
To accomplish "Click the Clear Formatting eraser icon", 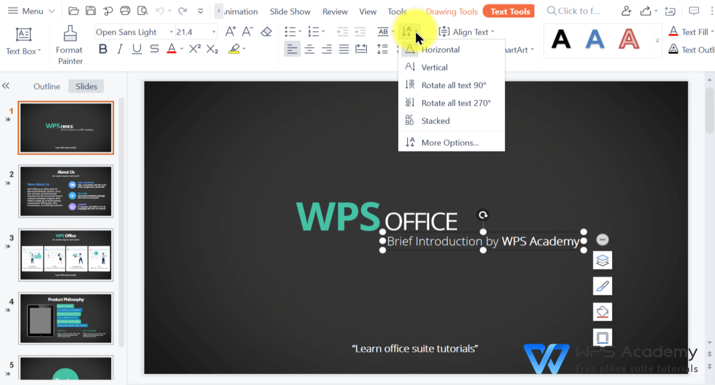I will click(x=266, y=32).
